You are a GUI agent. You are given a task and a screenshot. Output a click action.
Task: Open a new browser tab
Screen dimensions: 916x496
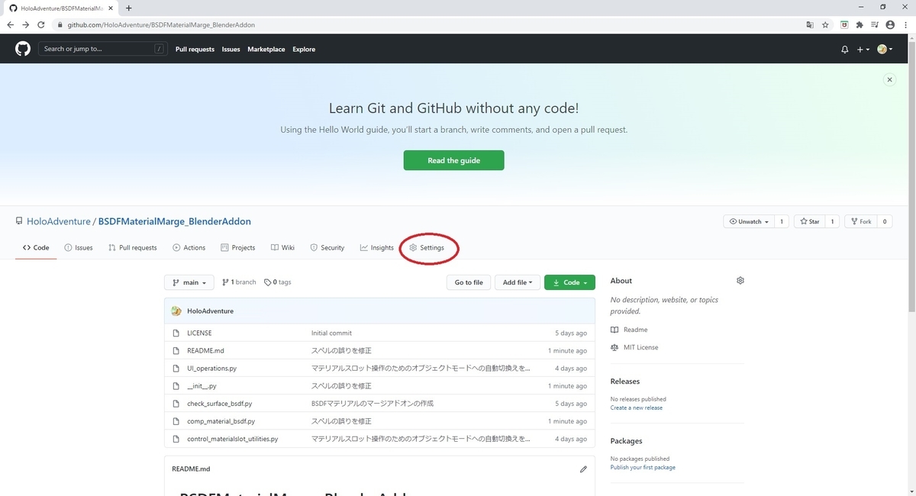128,8
